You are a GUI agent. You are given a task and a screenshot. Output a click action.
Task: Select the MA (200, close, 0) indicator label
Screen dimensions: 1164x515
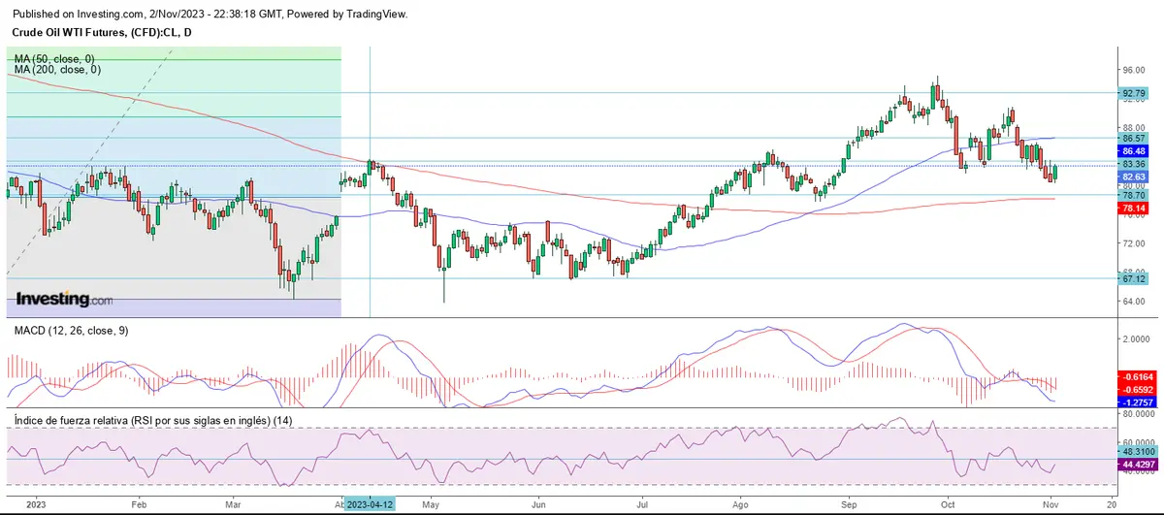pyautogui.click(x=57, y=70)
